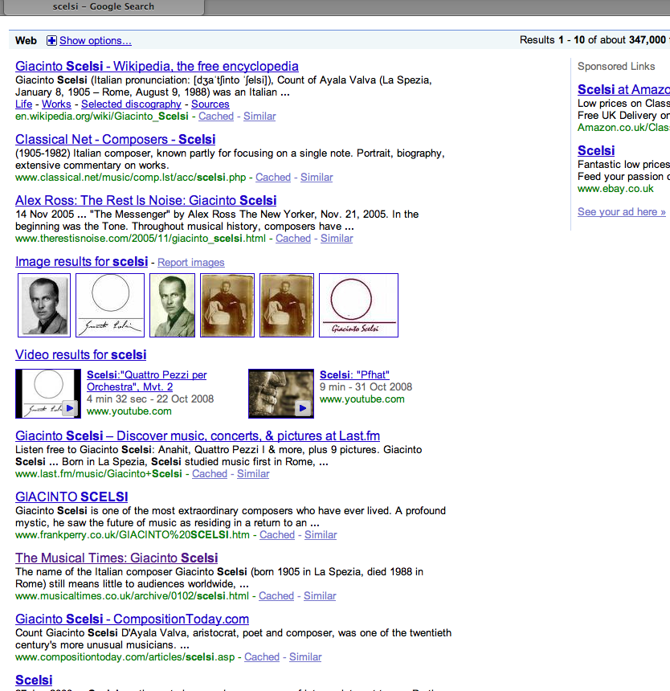670x691 pixels.
Task: Open Cached version of Wikipedia result
Action: 216,117
